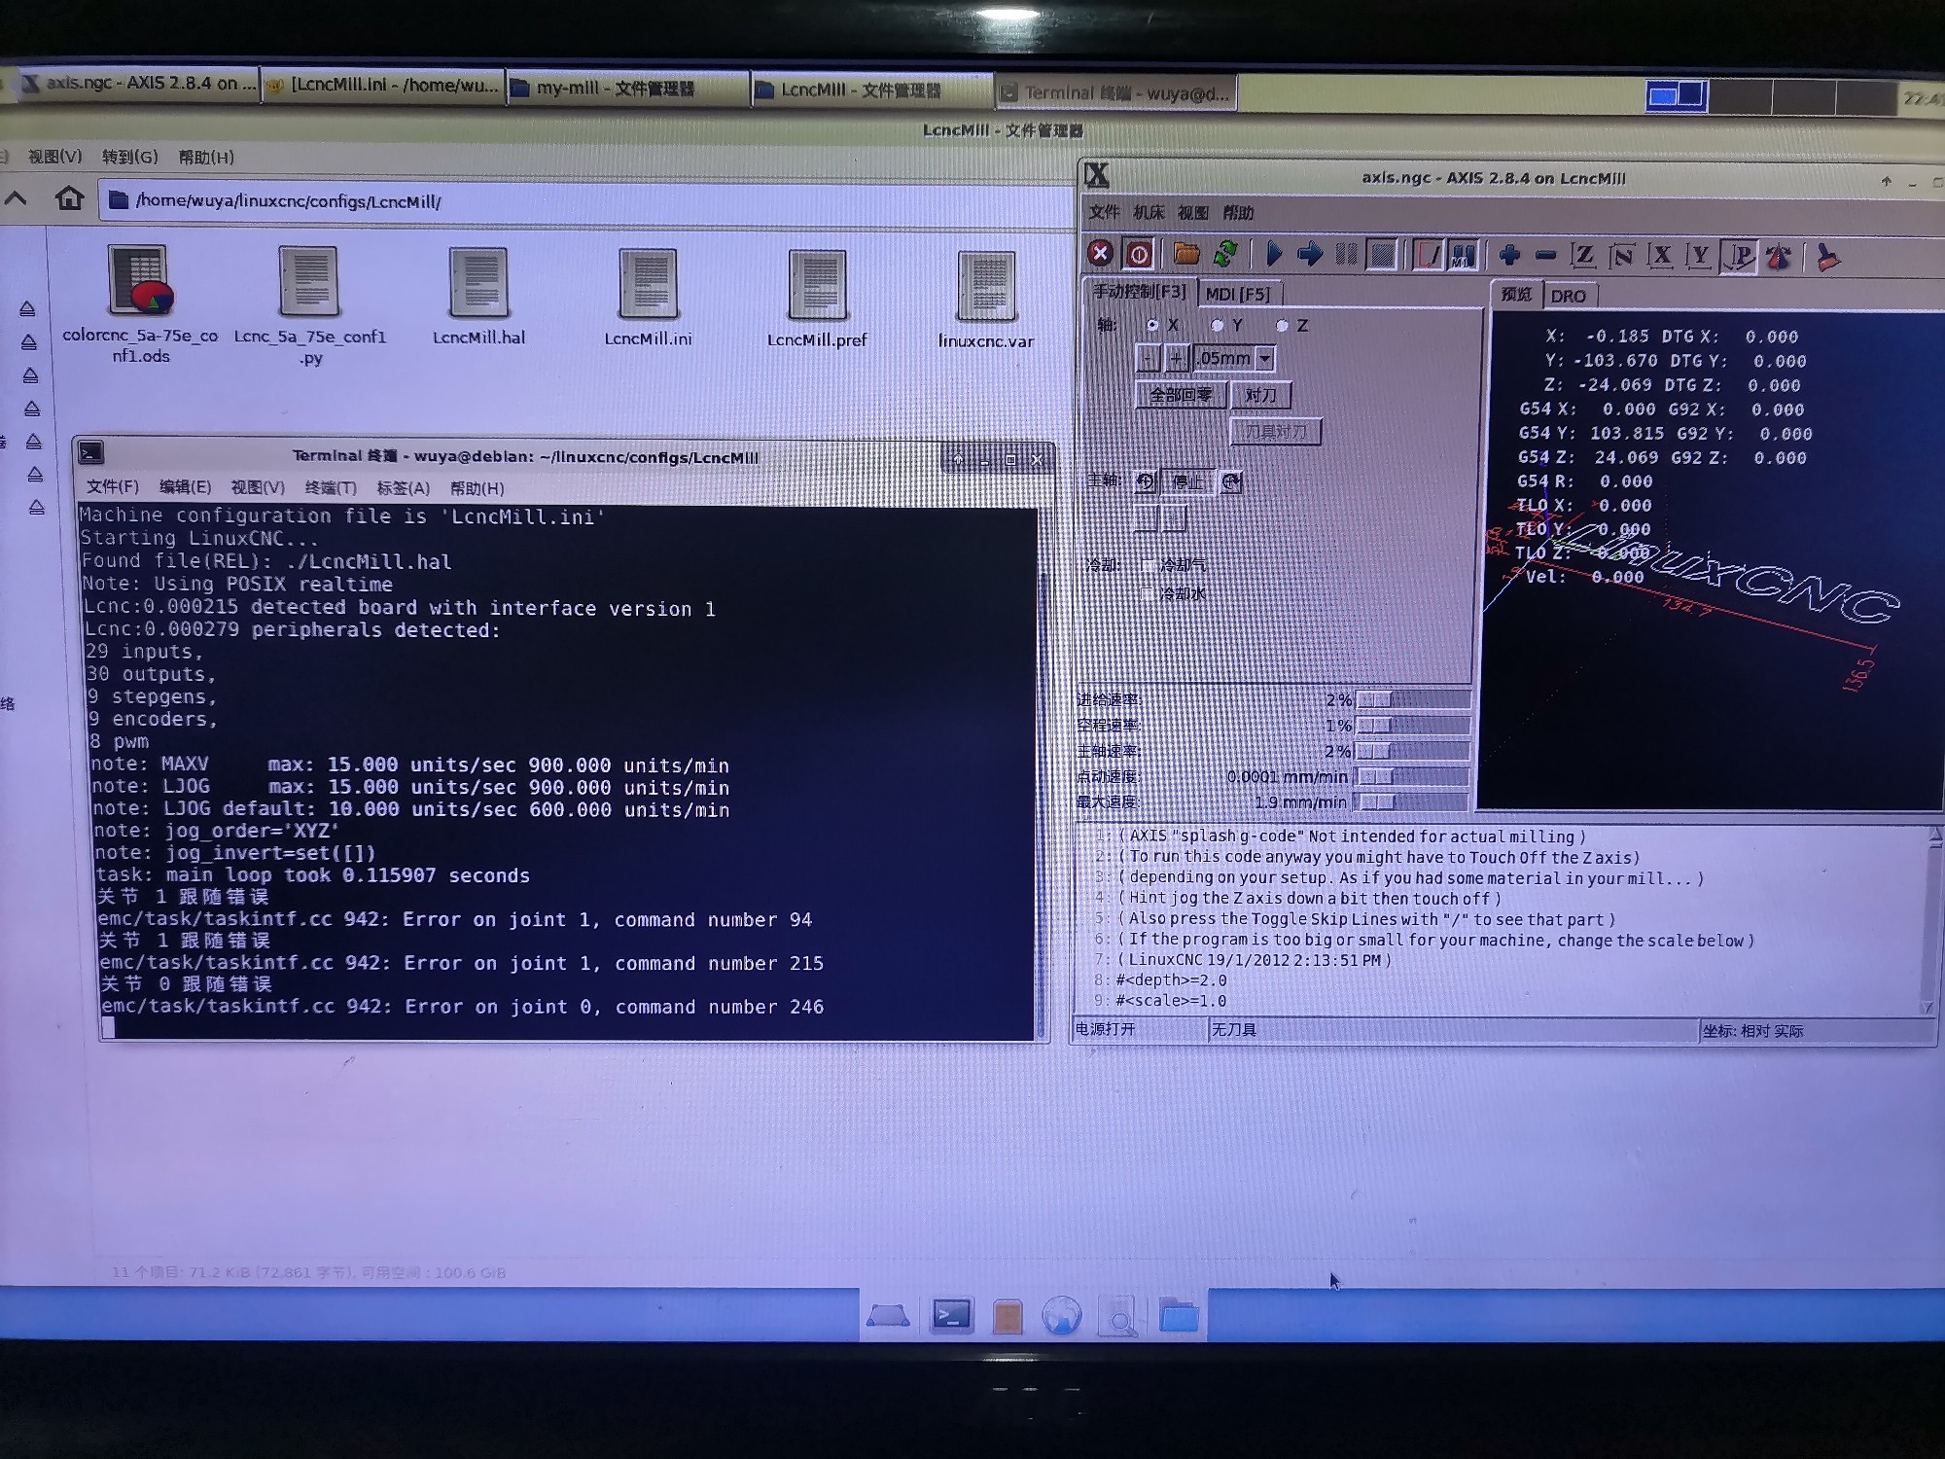
Task: Toggle rotate mode icon in AXIS toolbar
Action: 1779,258
